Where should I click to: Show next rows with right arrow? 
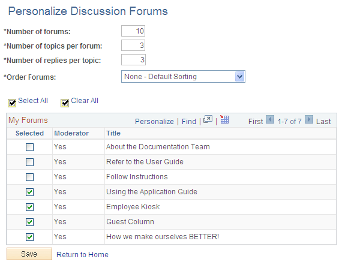(309, 119)
